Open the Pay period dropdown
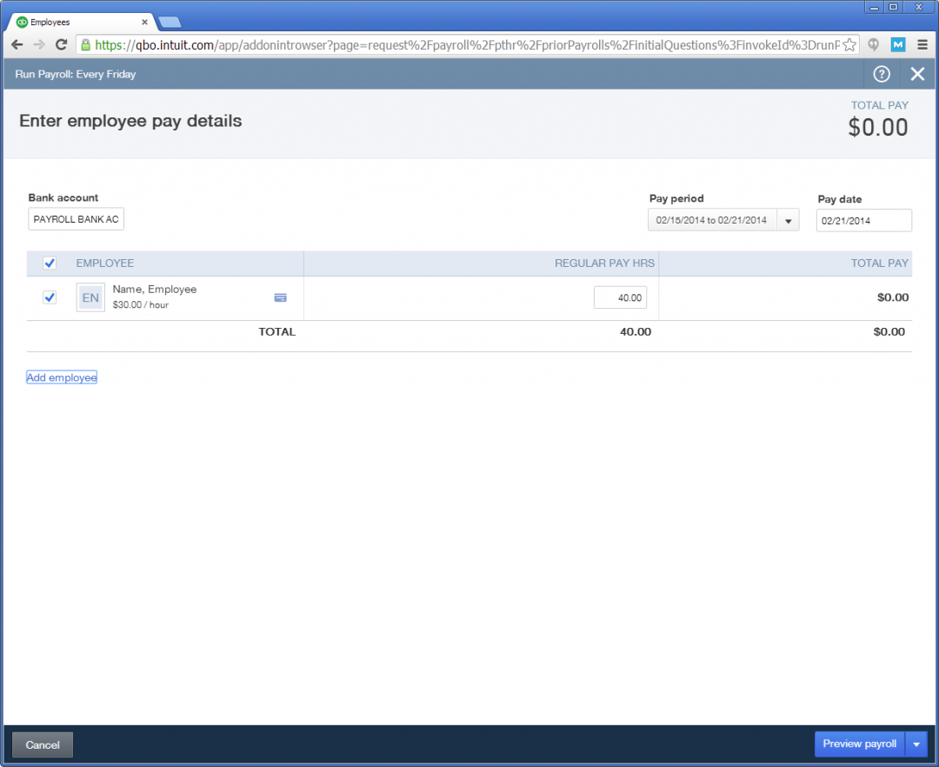939x767 pixels. point(787,219)
